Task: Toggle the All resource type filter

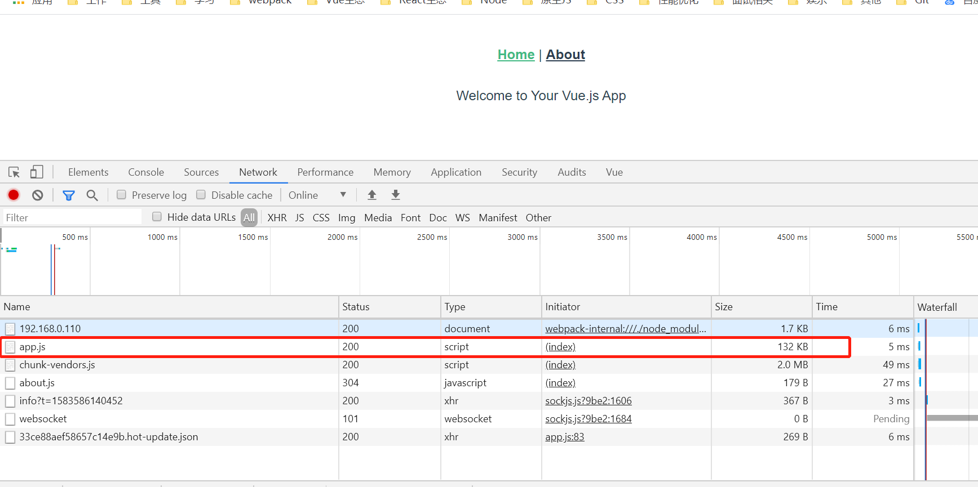Action: (249, 217)
